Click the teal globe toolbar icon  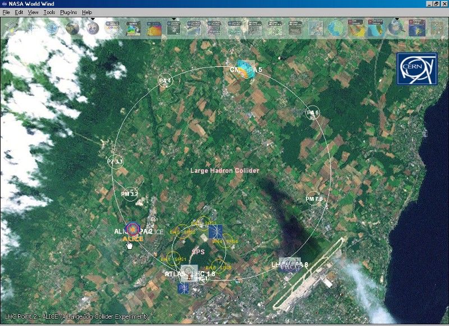pos(336,29)
